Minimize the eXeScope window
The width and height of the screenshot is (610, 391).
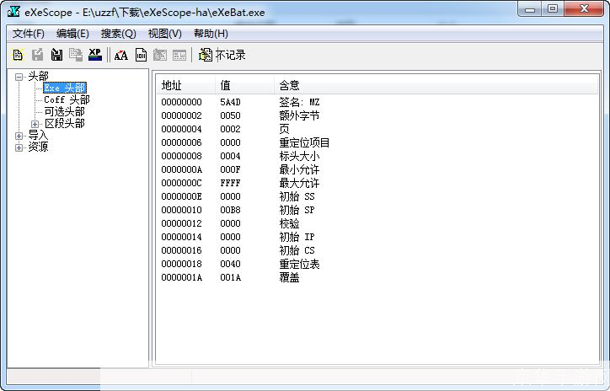[x=530, y=8]
